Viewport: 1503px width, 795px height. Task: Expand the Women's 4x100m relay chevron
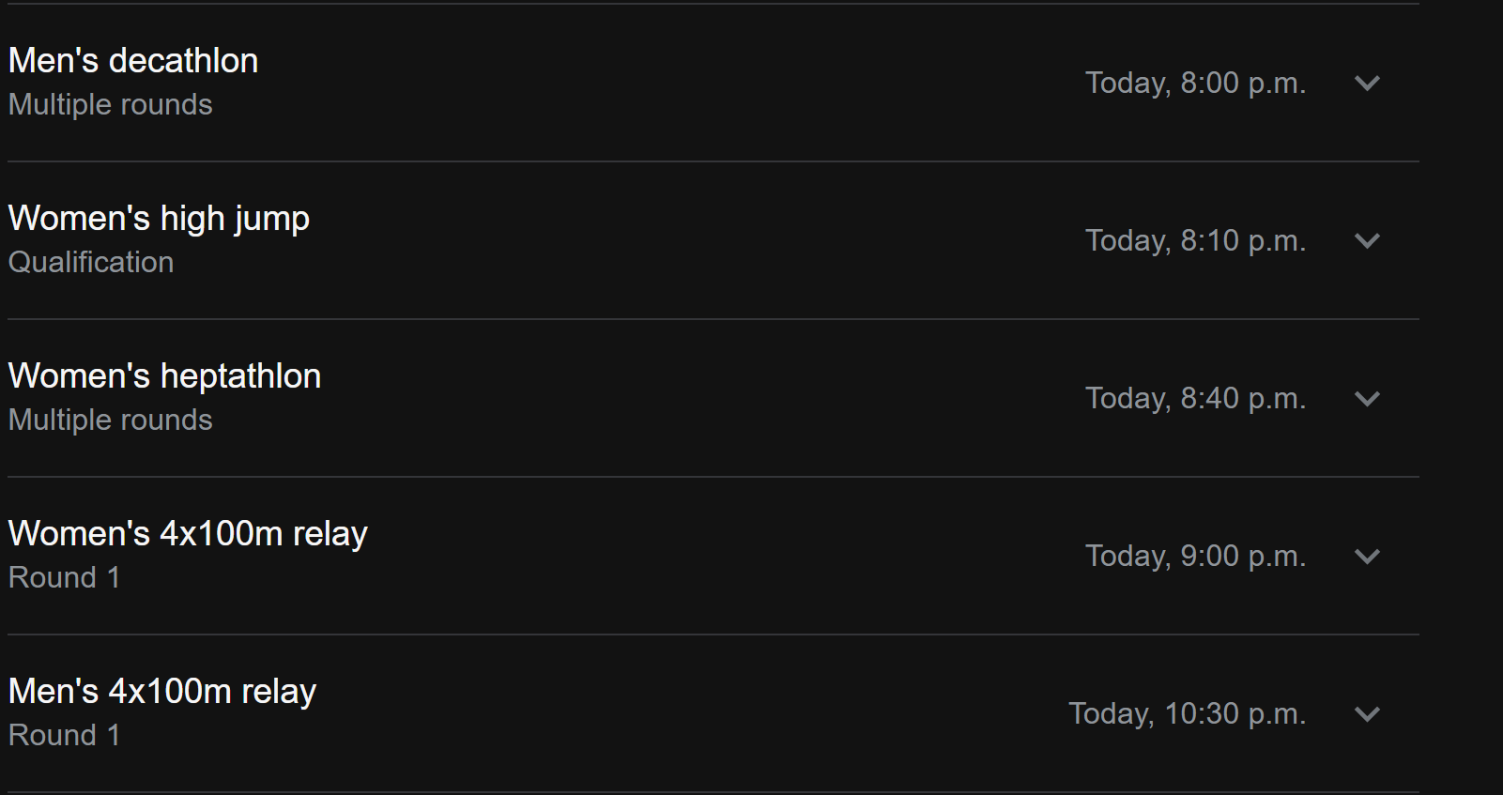[x=1367, y=557]
